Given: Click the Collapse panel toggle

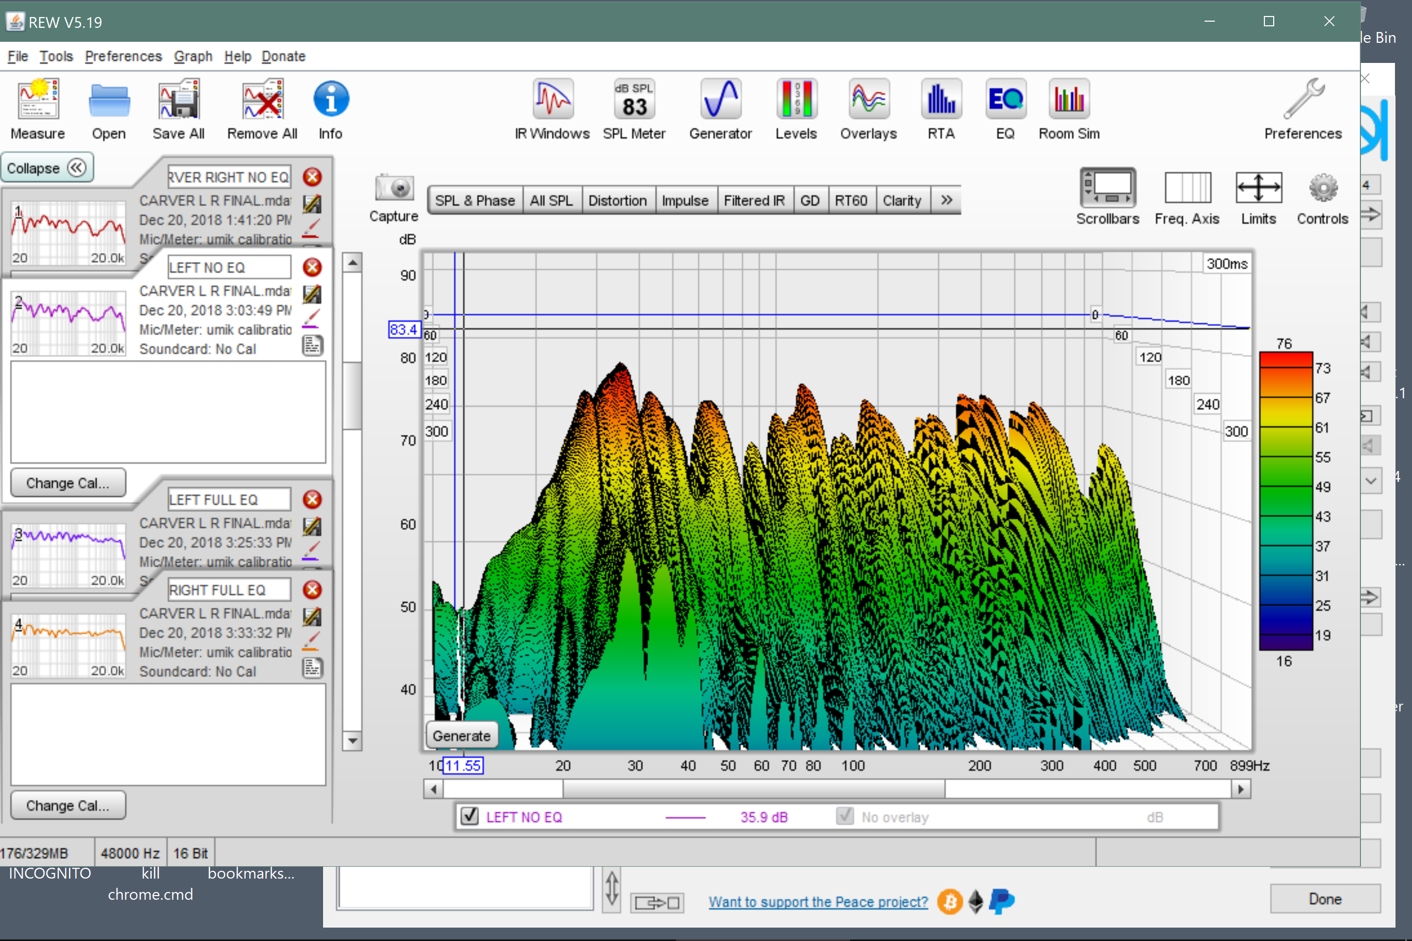Looking at the screenshot, I should (x=47, y=167).
